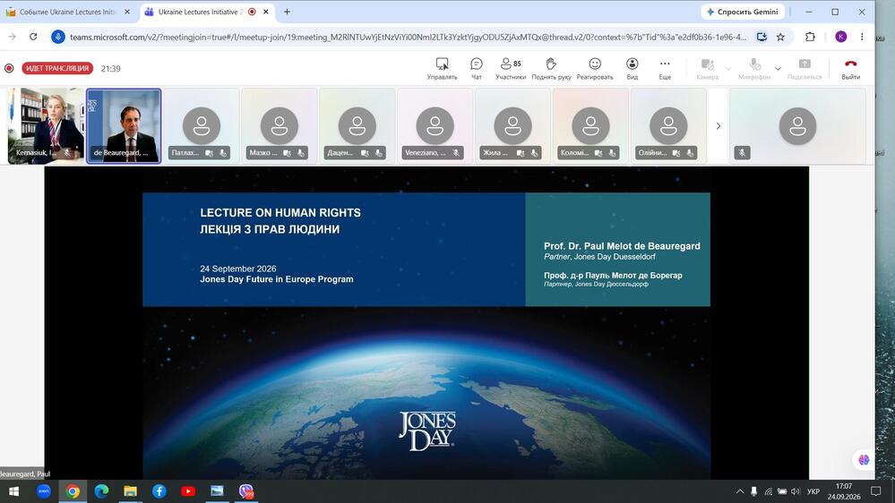Viewport: 895px width, 503px height.
Task: Switch to the Событие Ukraine Lectures tab
Action: click(67, 12)
